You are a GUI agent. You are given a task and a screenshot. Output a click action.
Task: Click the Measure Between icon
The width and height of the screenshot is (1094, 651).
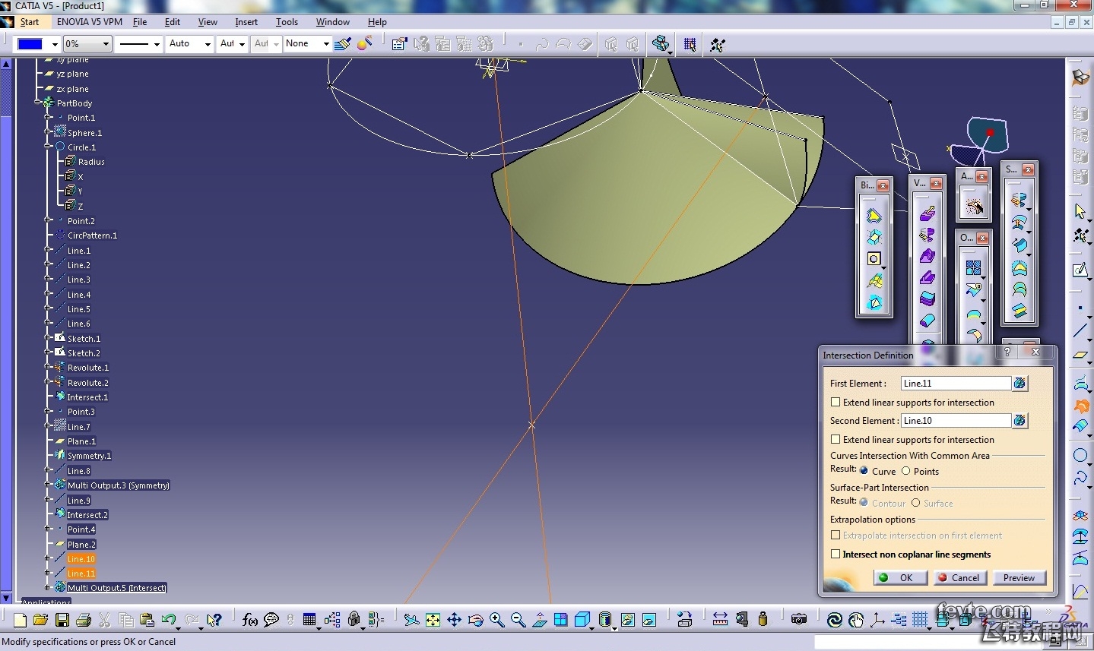[x=720, y=620]
